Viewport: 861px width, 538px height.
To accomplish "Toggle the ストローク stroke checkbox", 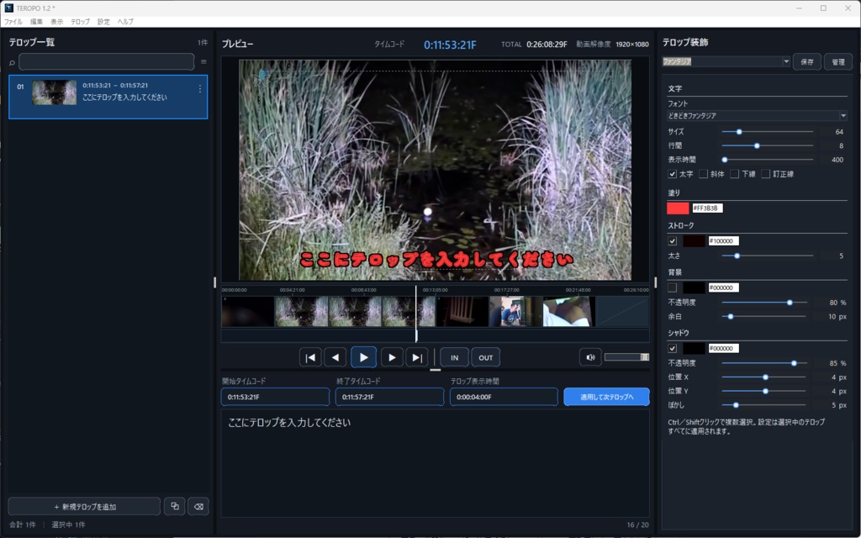I will (672, 241).
